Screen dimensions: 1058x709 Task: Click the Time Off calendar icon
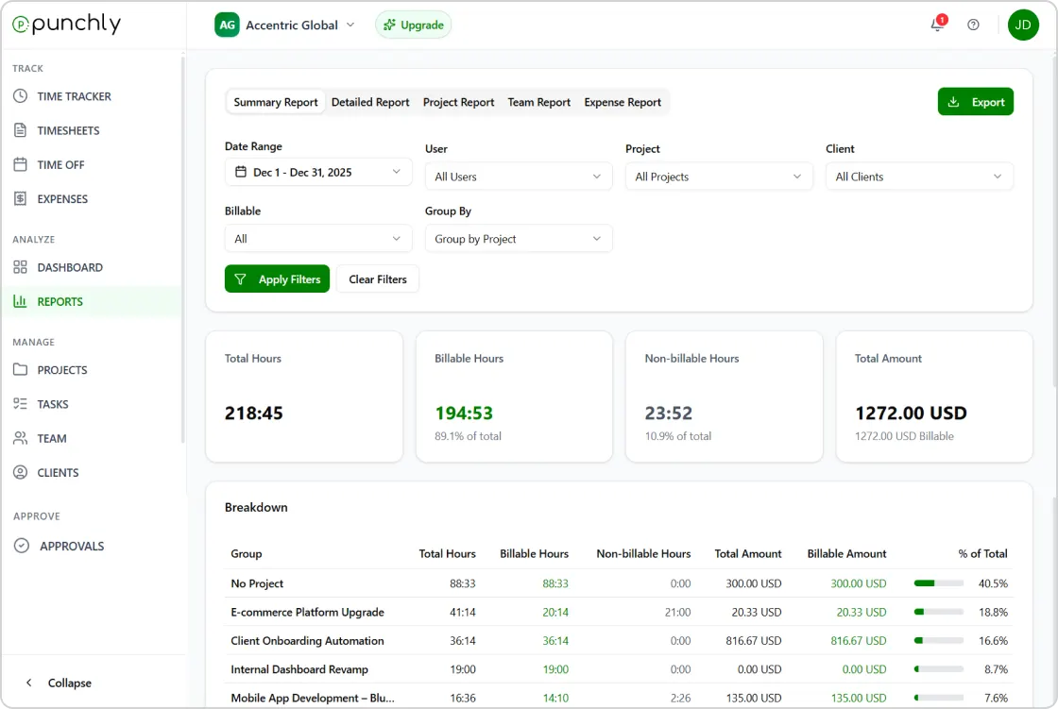(20, 164)
